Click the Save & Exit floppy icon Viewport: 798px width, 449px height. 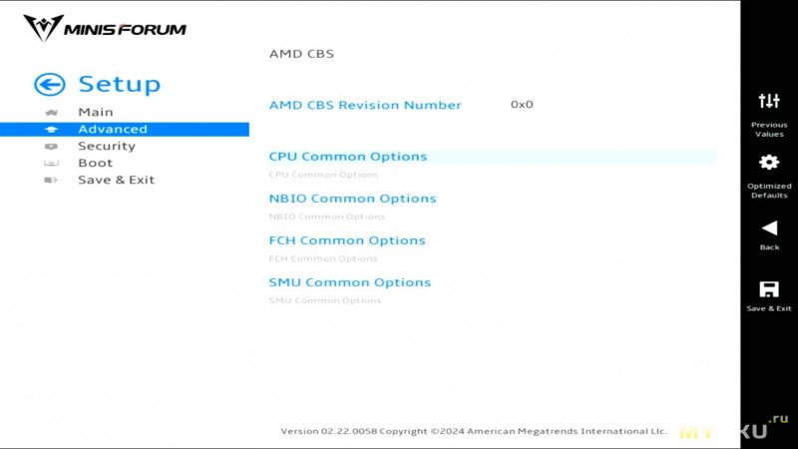(x=769, y=289)
